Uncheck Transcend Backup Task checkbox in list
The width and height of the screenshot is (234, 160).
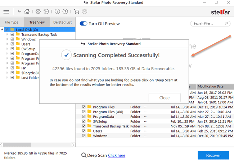pyautogui.click(x=84, y=126)
